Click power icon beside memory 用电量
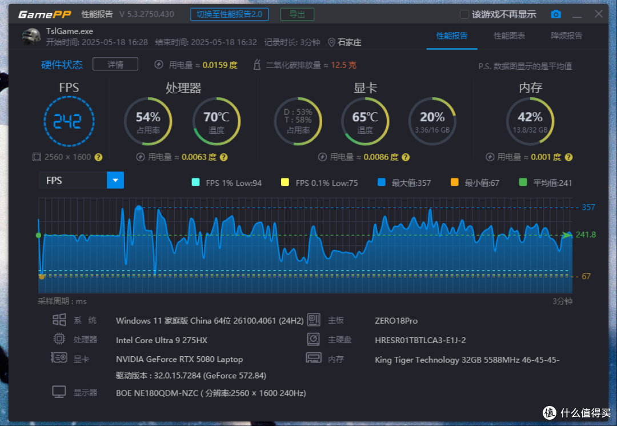The width and height of the screenshot is (617, 426). 490,157
